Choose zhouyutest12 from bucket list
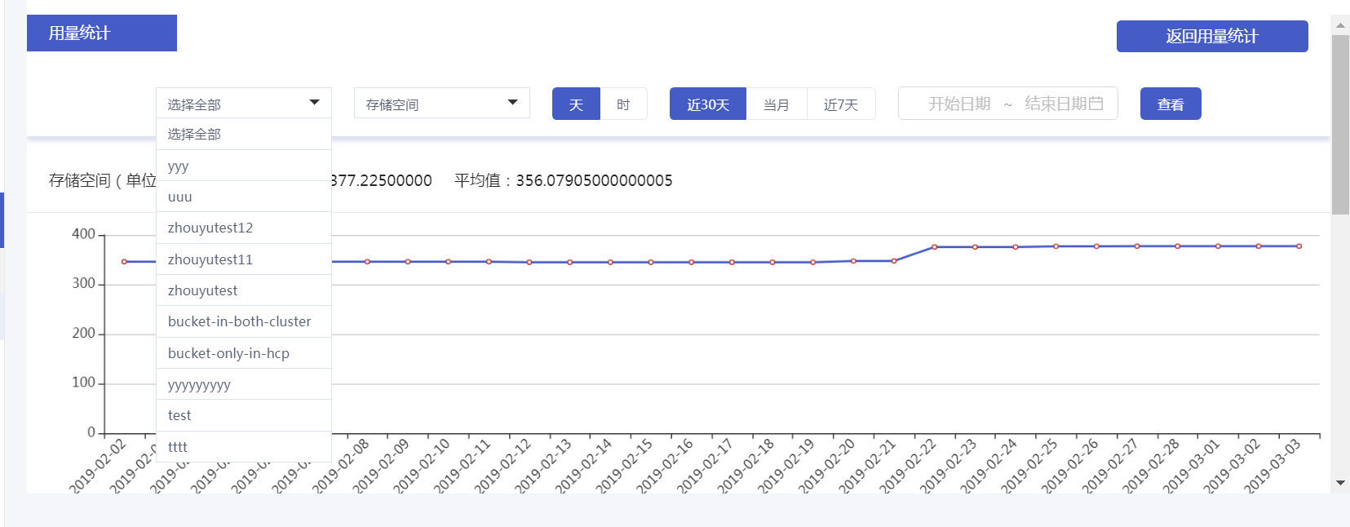 244,228
